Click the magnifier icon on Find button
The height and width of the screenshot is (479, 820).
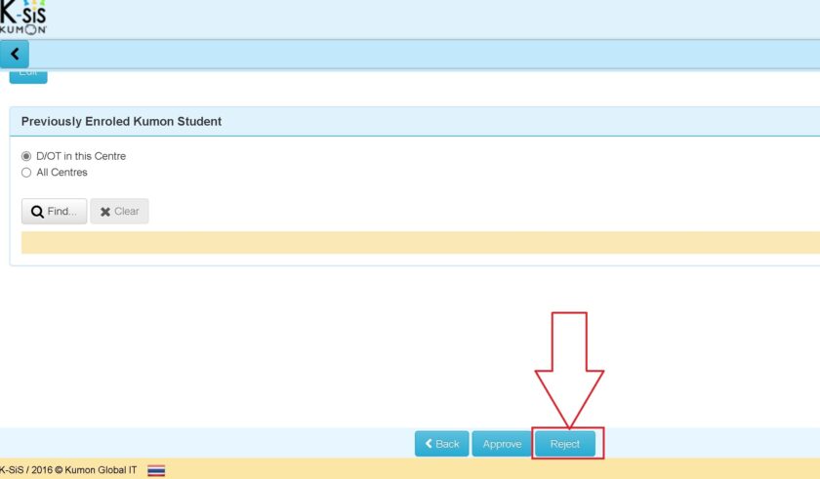pos(37,212)
